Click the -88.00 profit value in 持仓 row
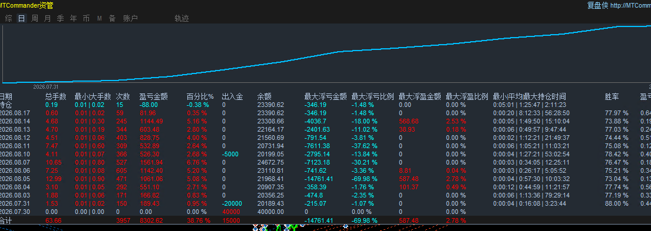 [x=148, y=105]
